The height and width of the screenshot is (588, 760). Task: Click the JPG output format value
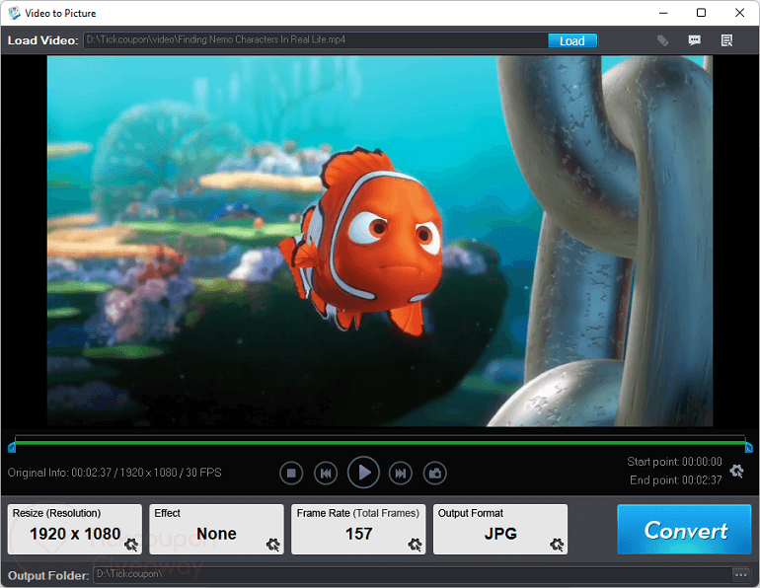tap(500, 534)
